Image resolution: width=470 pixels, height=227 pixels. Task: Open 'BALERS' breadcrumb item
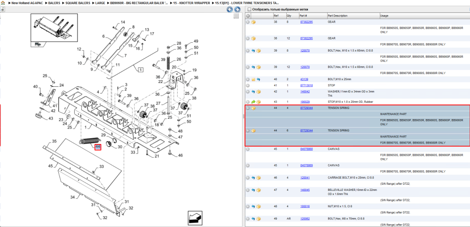[x=54, y=3]
